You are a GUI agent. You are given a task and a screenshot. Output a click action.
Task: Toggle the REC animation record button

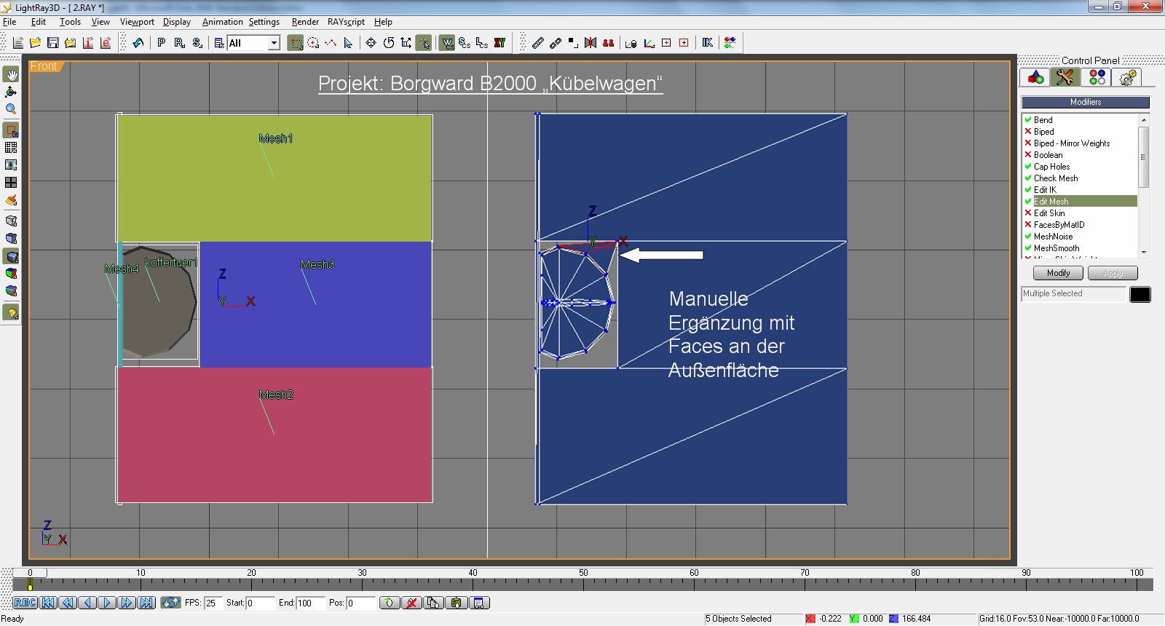25,603
